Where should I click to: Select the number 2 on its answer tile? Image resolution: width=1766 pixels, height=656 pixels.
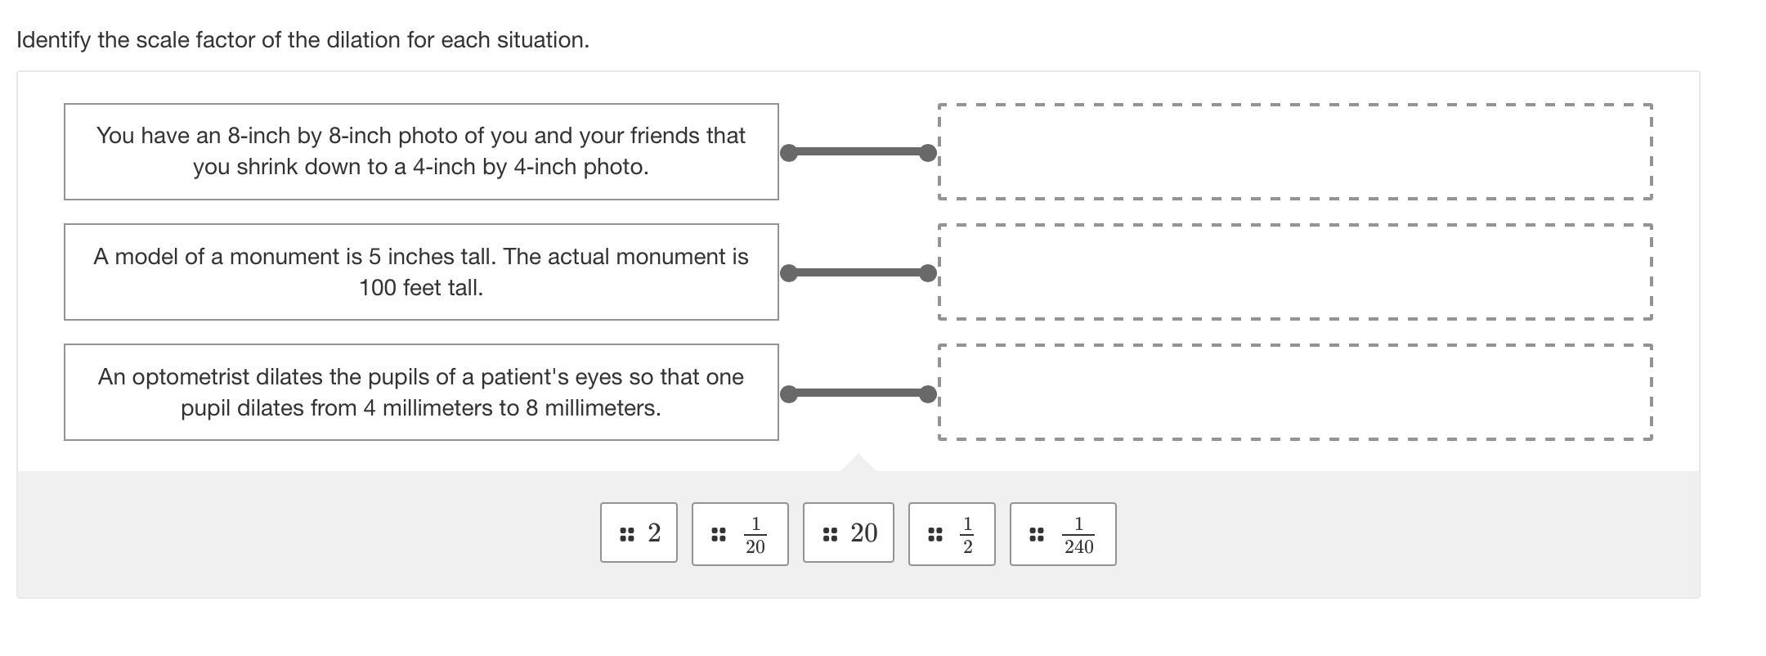(x=654, y=533)
